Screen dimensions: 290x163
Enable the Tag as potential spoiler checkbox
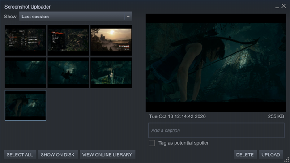tap(152, 143)
